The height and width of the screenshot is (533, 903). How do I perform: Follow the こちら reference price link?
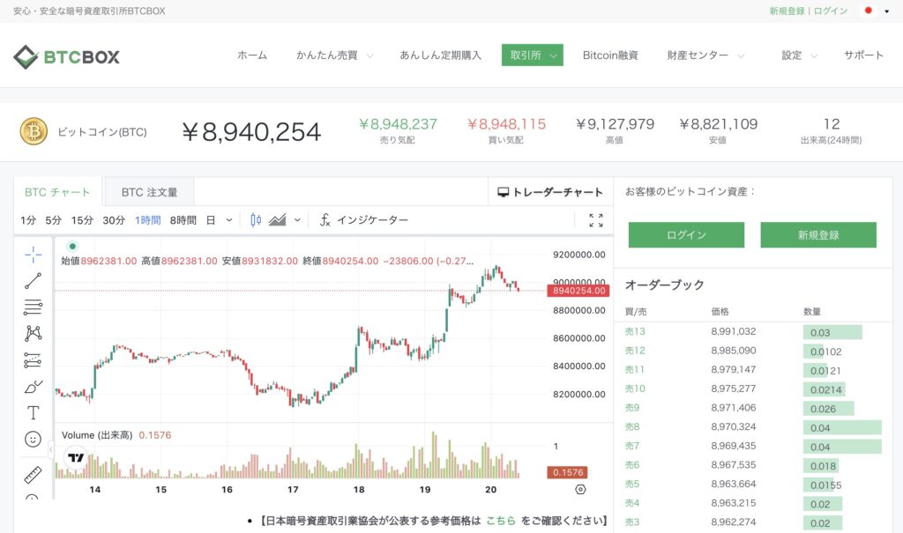point(501,521)
